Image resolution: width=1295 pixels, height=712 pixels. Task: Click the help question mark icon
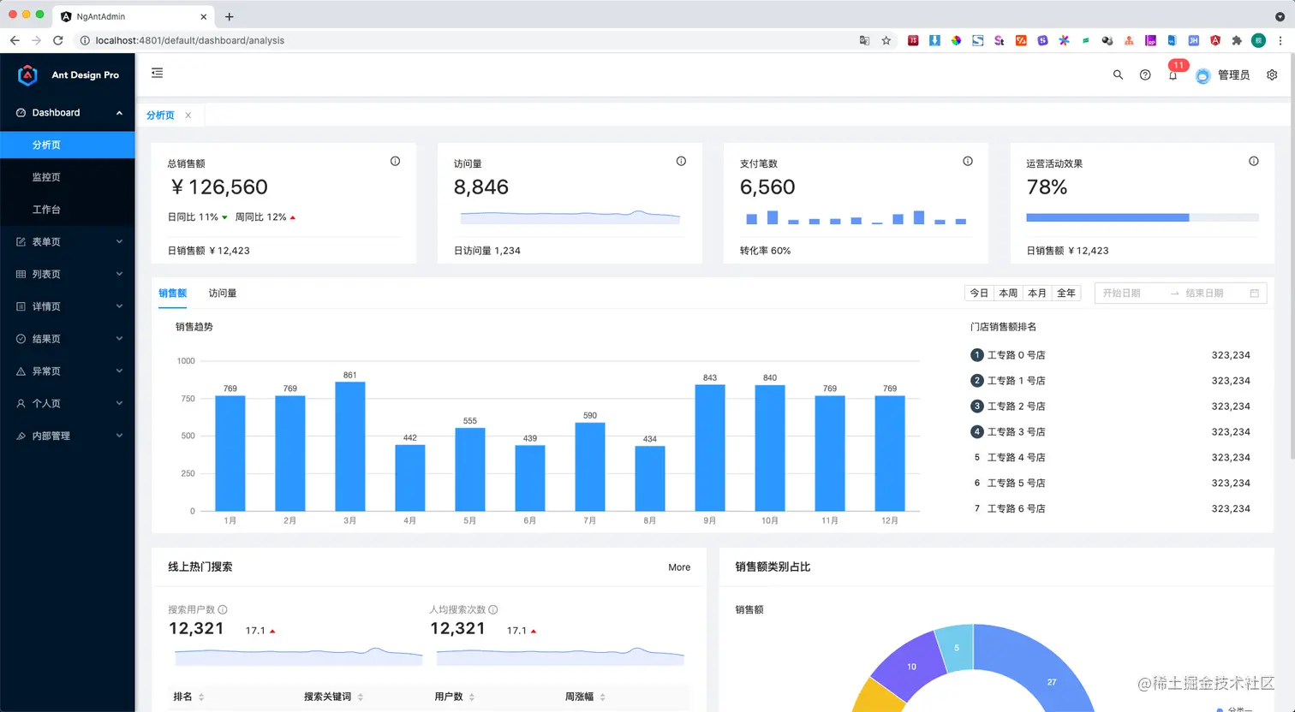(1145, 75)
